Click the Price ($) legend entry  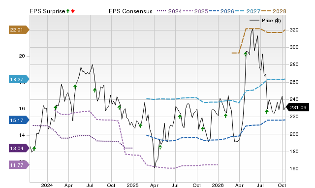click(265, 21)
